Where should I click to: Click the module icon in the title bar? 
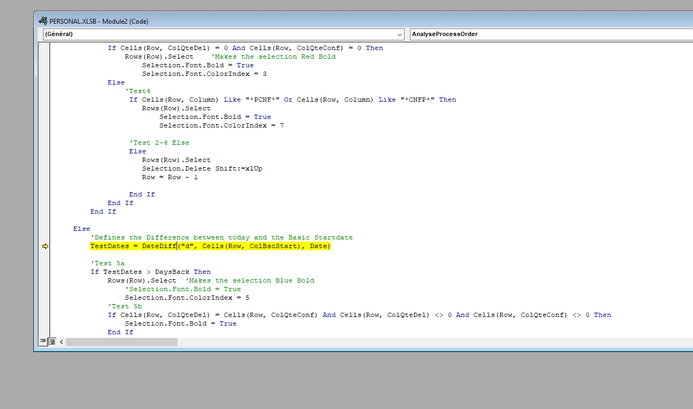click(43, 22)
